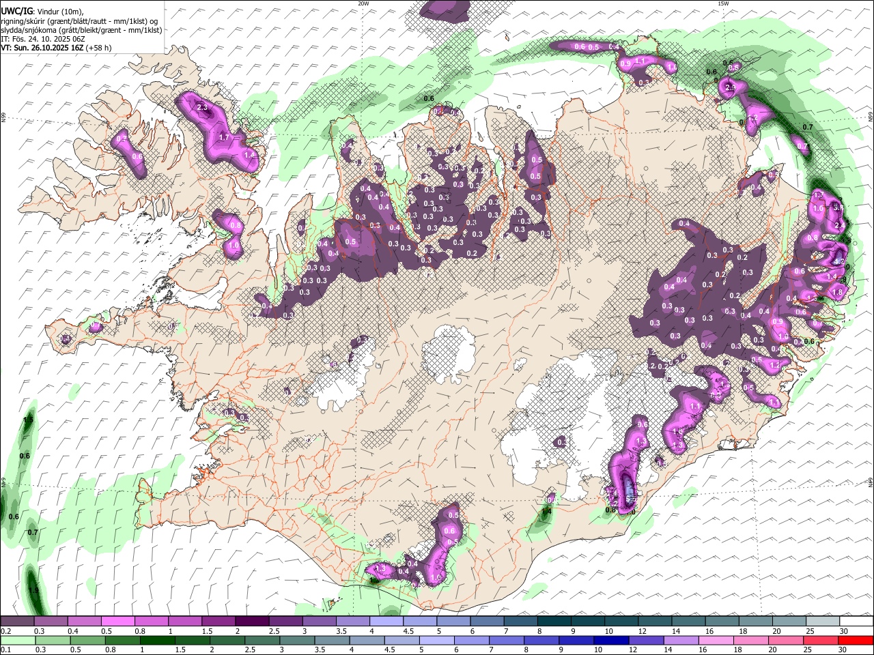Screen dimensions: 874x655
Task: Select the darkest green 1–1.5 rain legend swatch
Action: 158,640
